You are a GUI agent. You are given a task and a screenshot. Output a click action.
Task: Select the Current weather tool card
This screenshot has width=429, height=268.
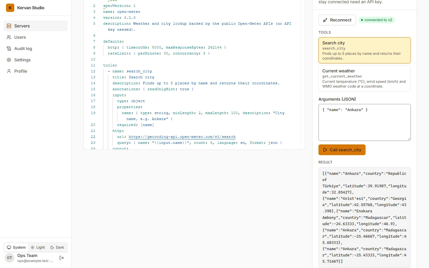pyautogui.click(x=365, y=78)
